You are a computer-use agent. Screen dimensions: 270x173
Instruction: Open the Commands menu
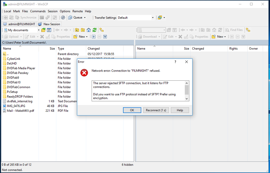[x=38, y=11]
